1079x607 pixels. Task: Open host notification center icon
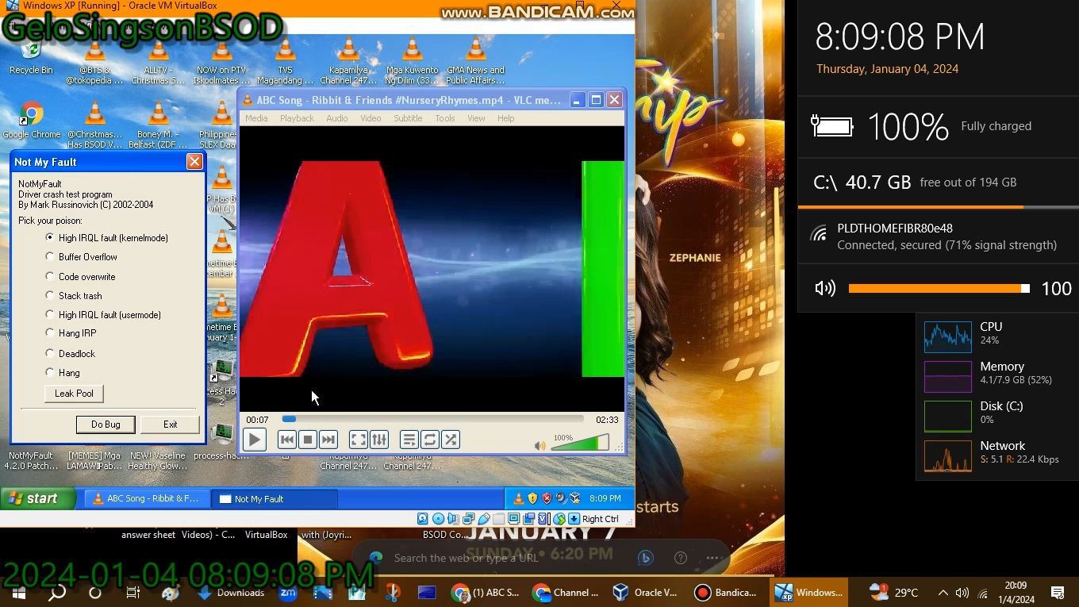point(1058,593)
